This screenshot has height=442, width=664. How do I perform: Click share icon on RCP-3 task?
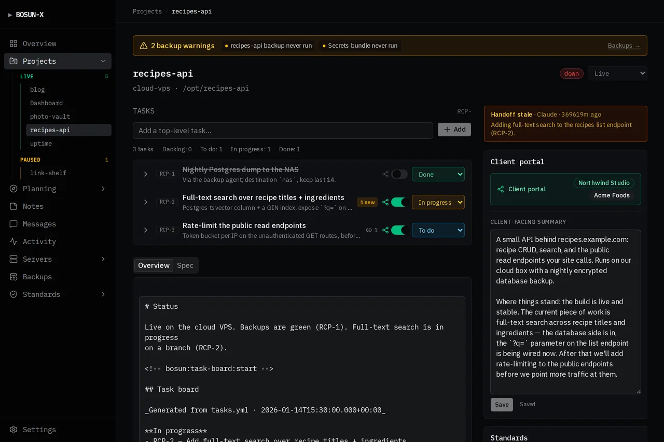(385, 230)
